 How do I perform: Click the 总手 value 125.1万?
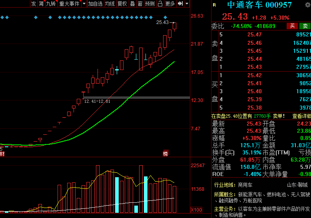pos(250,146)
